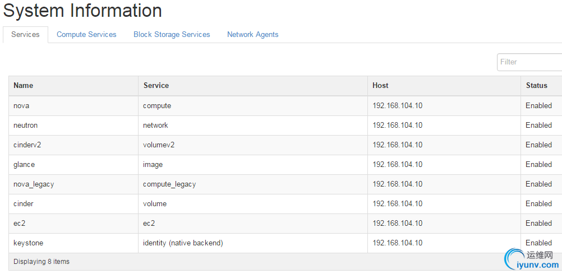Click the System Information page heading

[x=82, y=10]
